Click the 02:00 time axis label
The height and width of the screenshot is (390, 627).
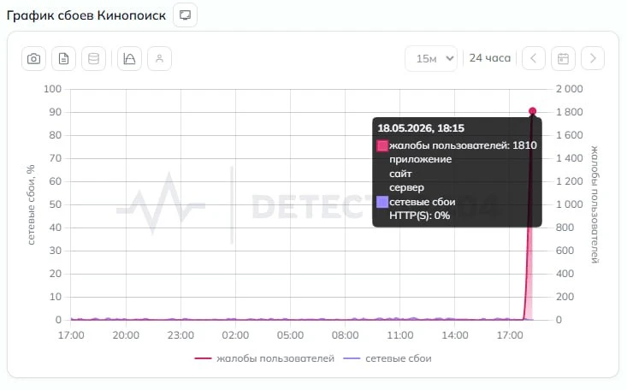pos(235,335)
